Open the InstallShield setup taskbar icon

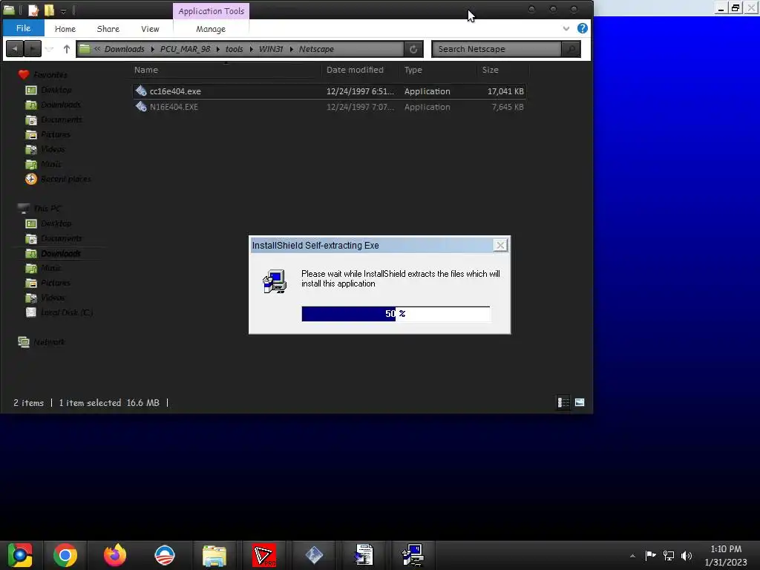tap(413, 555)
